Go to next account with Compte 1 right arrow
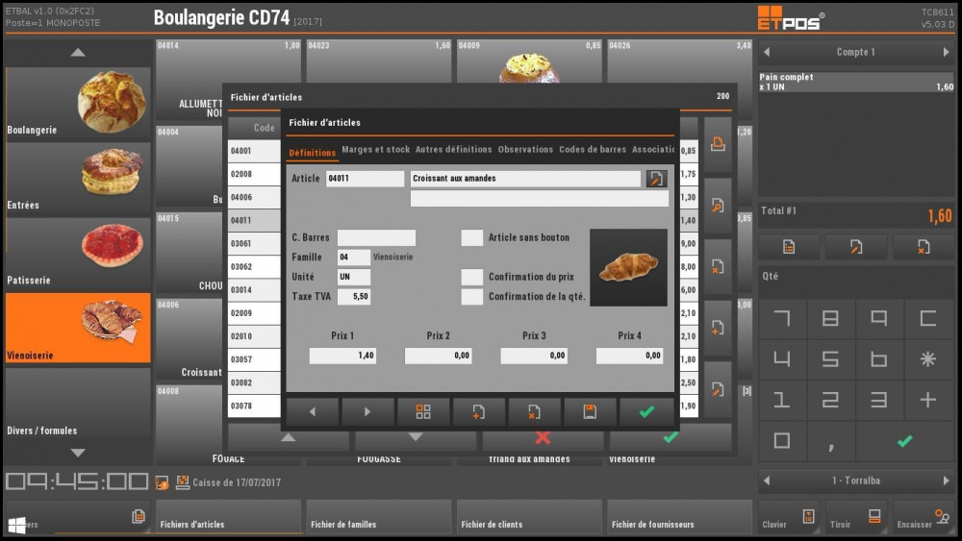Screen dimensions: 962x541 (x=945, y=52)
